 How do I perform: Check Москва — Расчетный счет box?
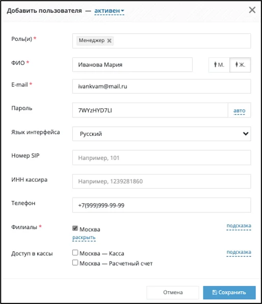coord(75,263)
